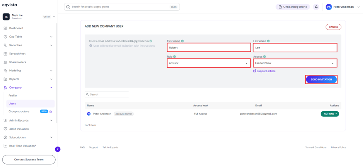The height and width of the screenshot is (167, 363).
Task: Click Contact Success Team button
Action: (x=29, y=160)
